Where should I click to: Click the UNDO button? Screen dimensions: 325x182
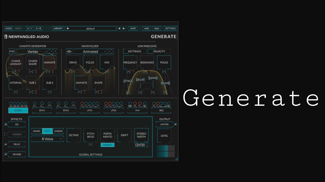(9, 29)
